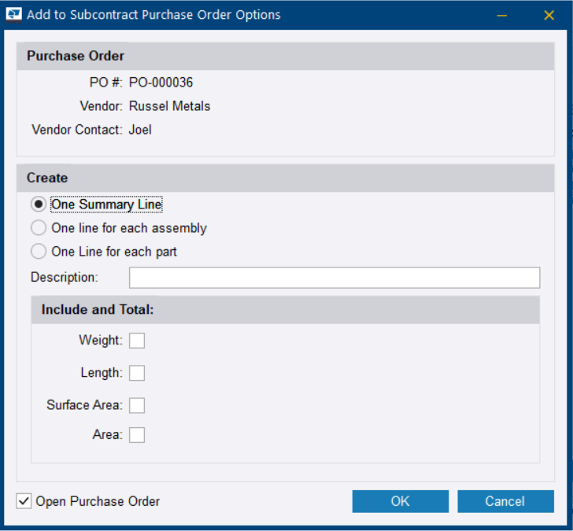Choose One line for each assembly

coord(39,228)
